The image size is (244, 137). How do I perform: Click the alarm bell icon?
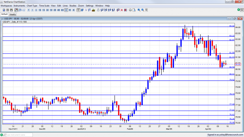[x=98, y=10]
